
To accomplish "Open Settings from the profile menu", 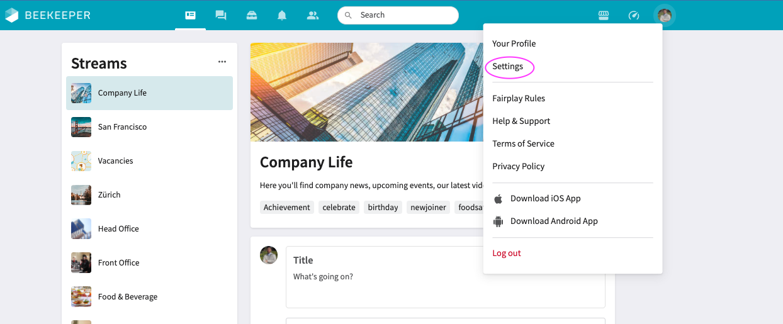I will pos(508,66).
